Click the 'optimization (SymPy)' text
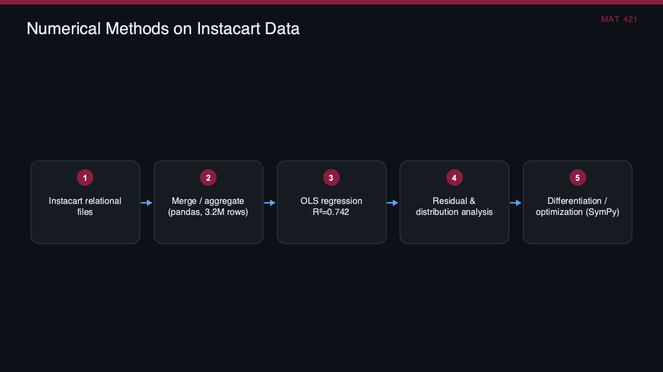 tap(577, 212)
